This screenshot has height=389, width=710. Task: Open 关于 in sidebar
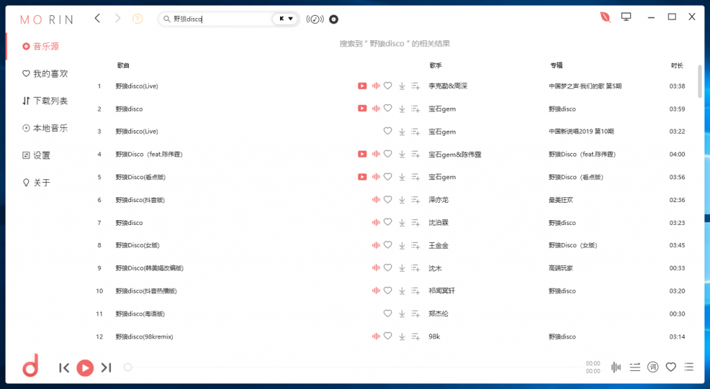point(37,183)
